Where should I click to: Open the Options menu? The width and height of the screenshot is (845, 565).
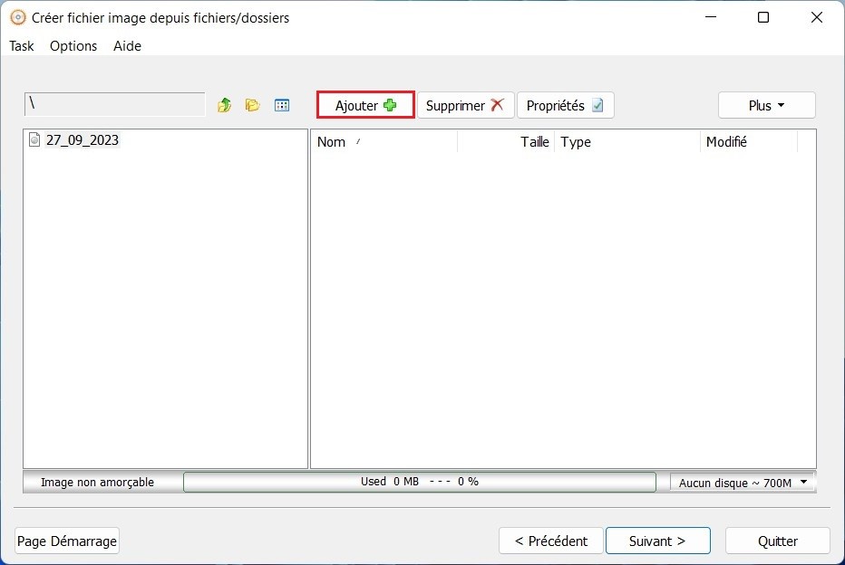pyautogui.click(x=73, y=46)
